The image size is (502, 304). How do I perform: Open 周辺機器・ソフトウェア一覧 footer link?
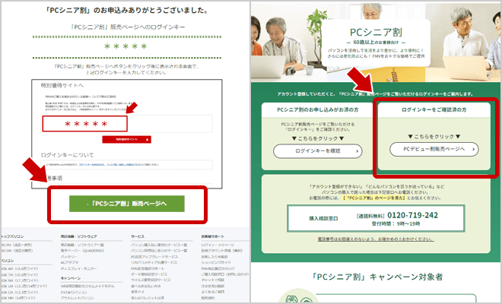pyautogui.click(x=82, y=245)
